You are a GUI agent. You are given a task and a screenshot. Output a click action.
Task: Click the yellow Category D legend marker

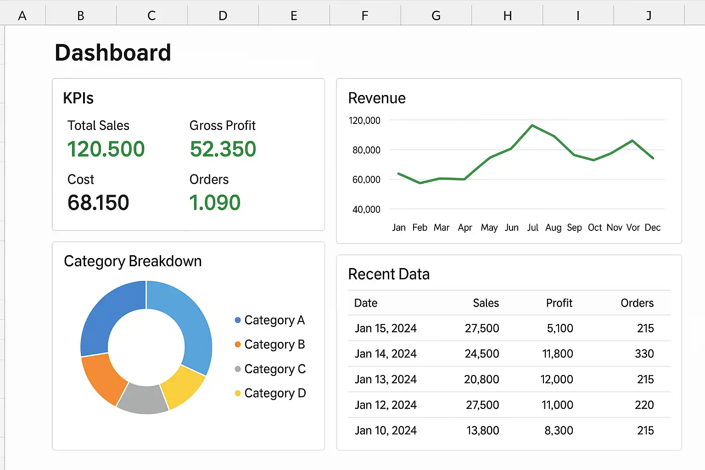(238, 393)
